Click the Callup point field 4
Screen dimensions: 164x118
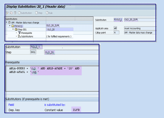(116, 32)
